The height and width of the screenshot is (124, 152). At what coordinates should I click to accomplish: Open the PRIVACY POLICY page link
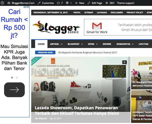click(x=135, y=13)
